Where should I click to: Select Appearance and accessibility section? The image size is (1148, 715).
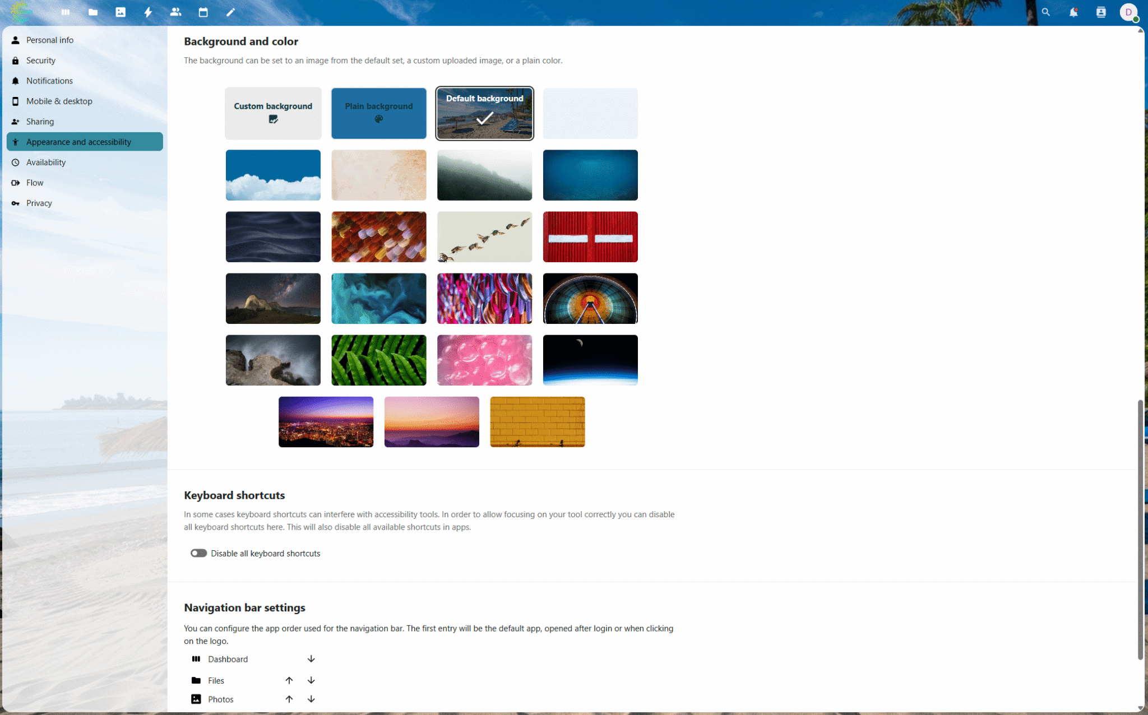pyautogui.click(x=85, y=142)
